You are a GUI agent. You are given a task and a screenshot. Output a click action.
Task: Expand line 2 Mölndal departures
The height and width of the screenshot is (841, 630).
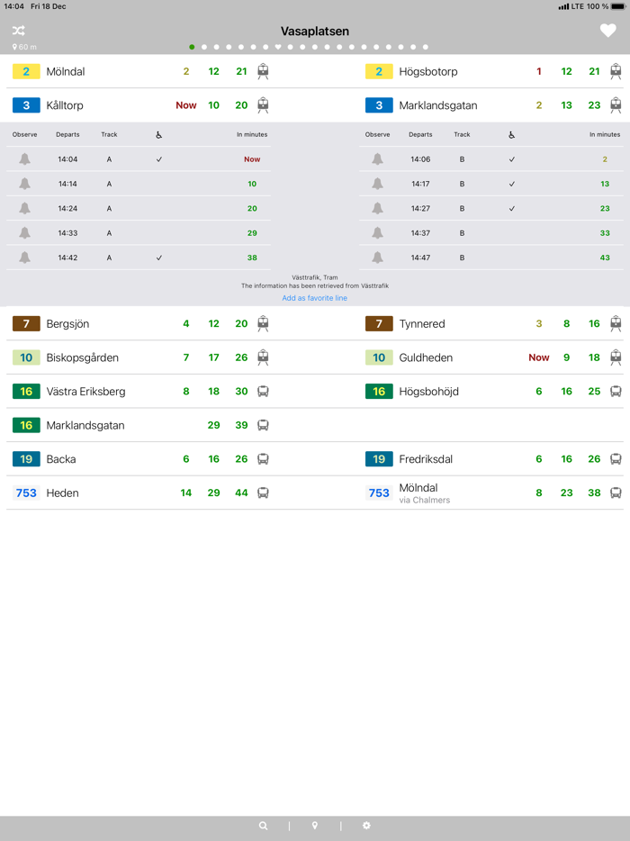[x=139, y=71]
